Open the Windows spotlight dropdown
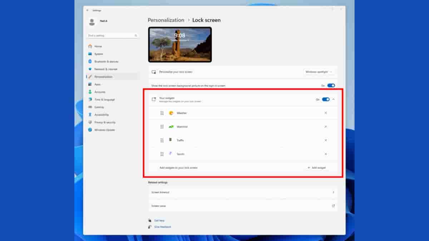Viewport: 429px width, 241px height. tap(319, 72)
